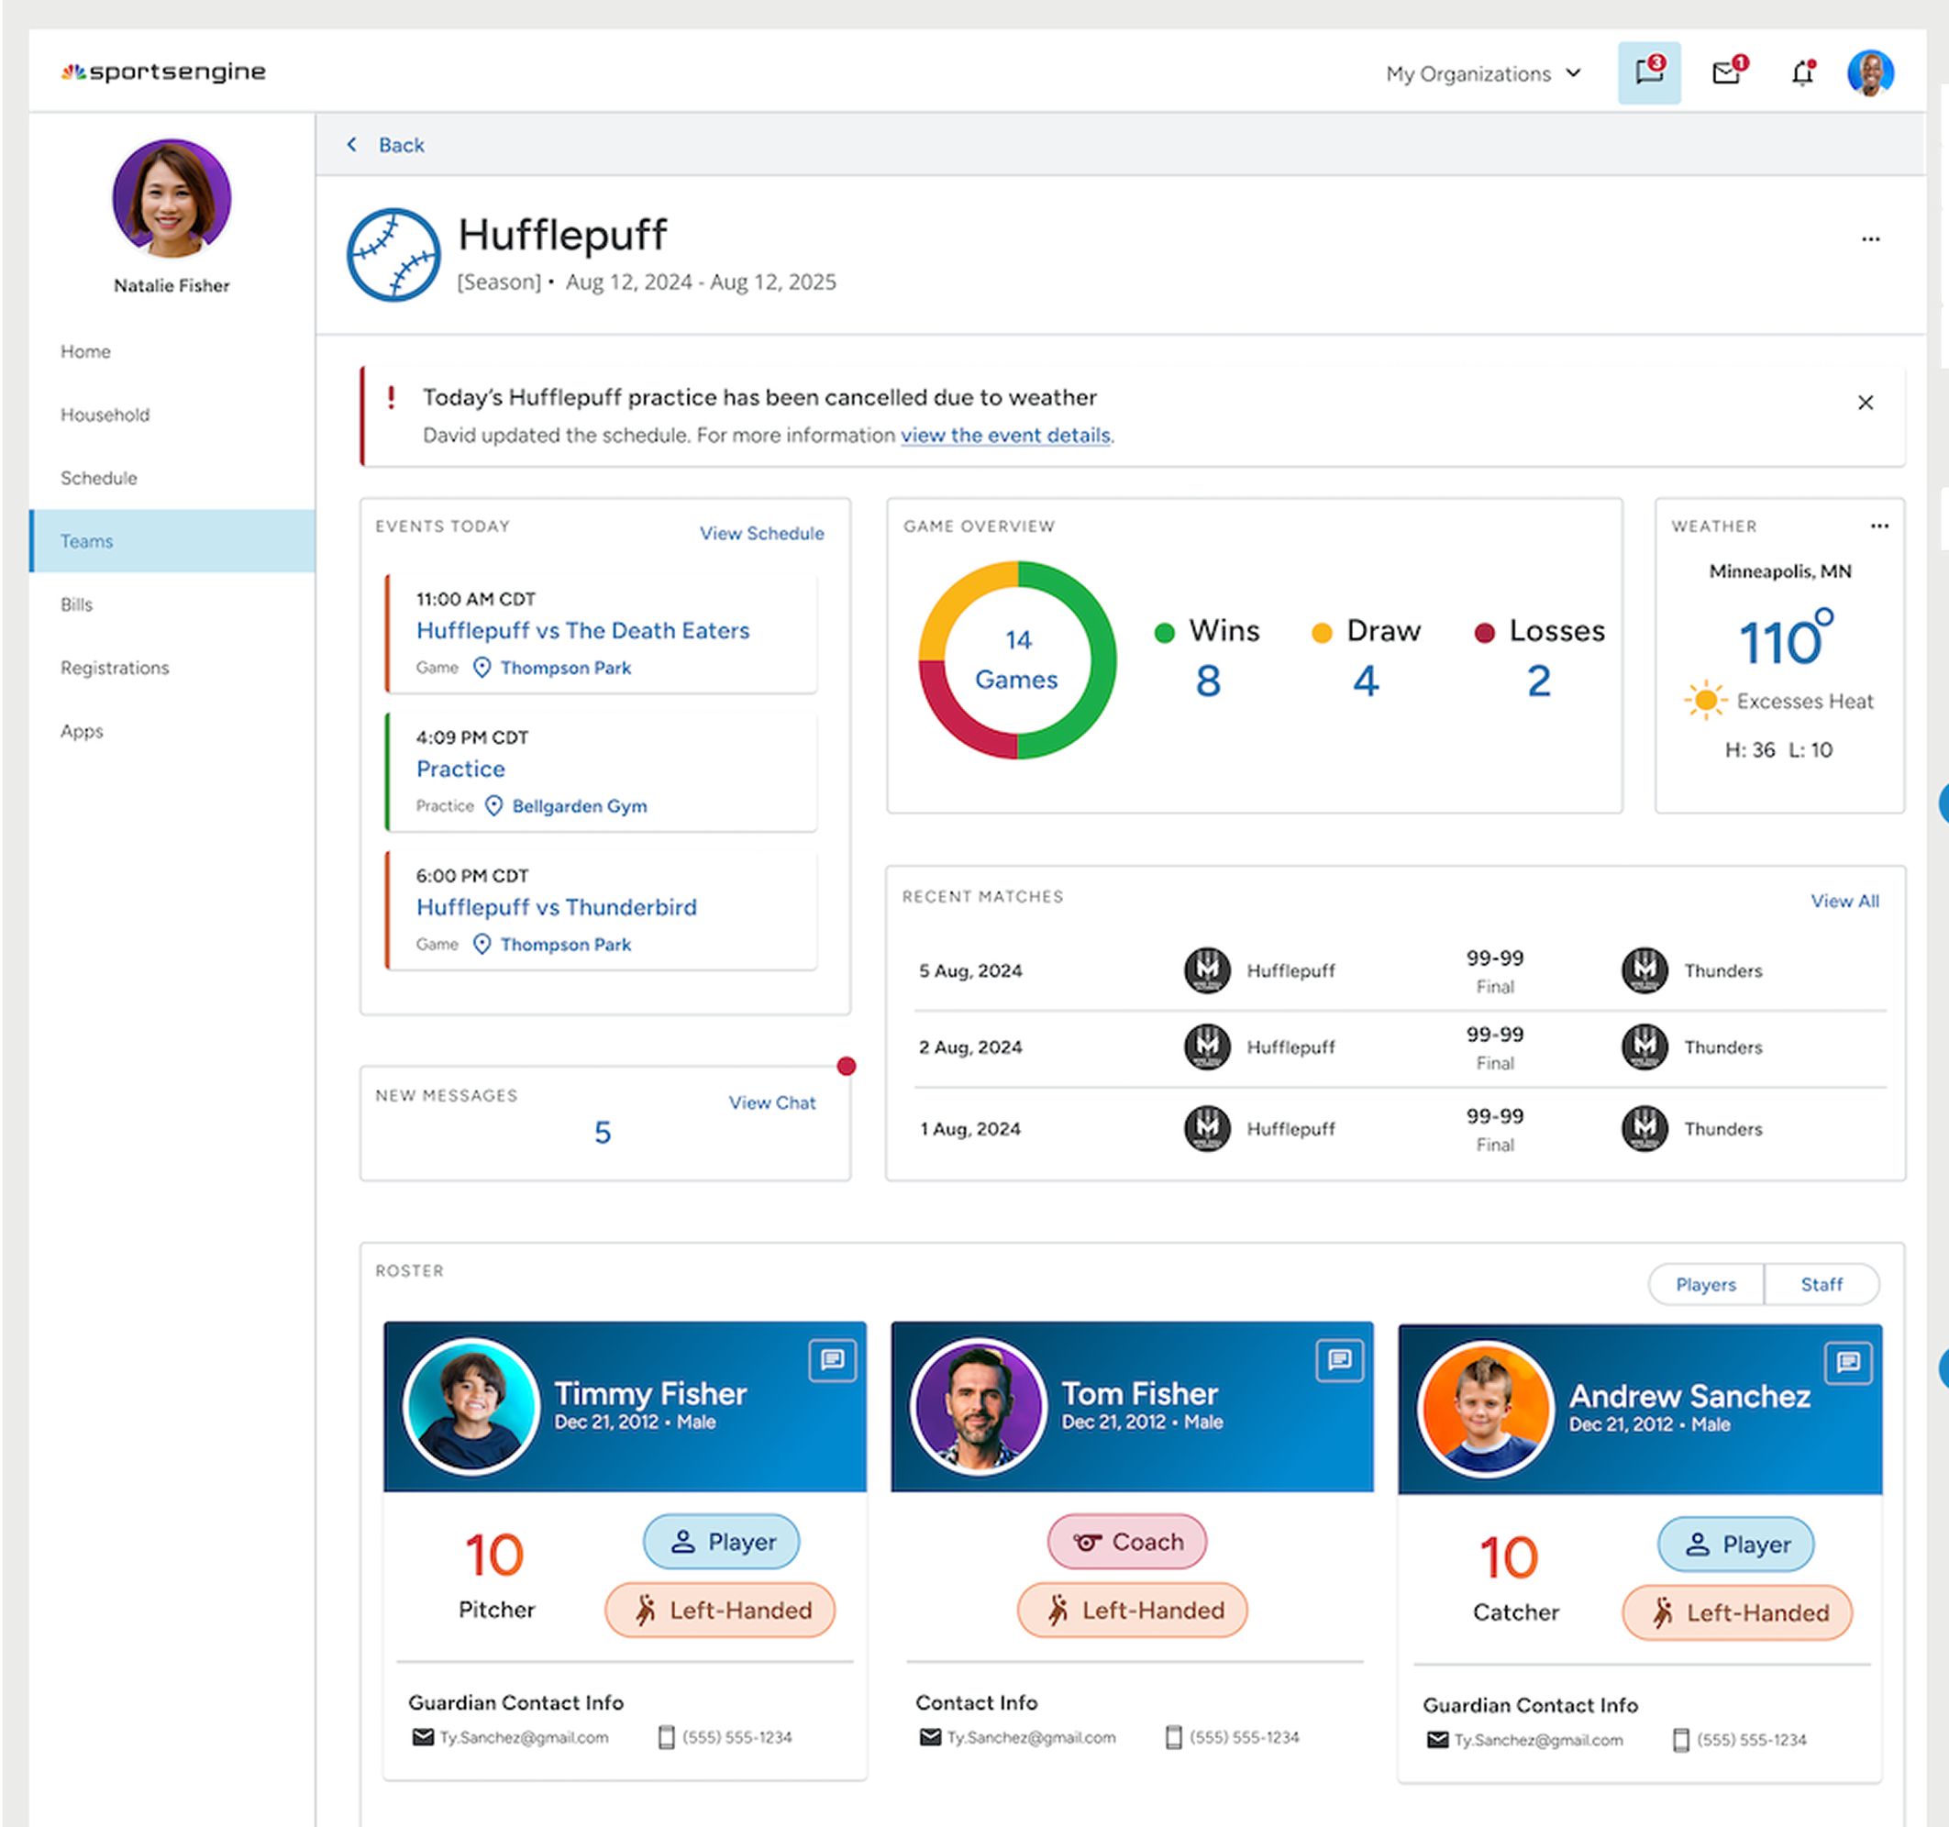Image resolution: width=1949 pixels, height=1827 pixels.
Task: Click message icon on Andrew Sanchez card
Action: tap(1847, 1361)
